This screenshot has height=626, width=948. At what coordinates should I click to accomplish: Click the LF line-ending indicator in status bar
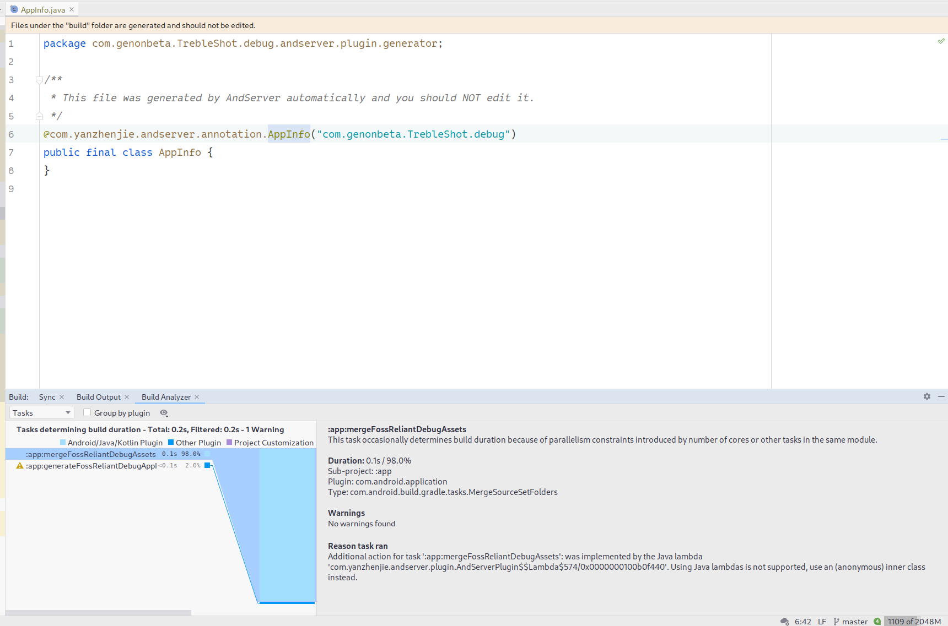tap(822, 621)
